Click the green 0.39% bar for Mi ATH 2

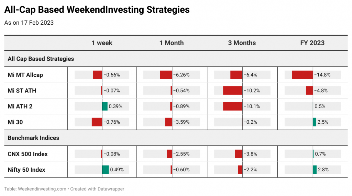[x=105, y=106]
